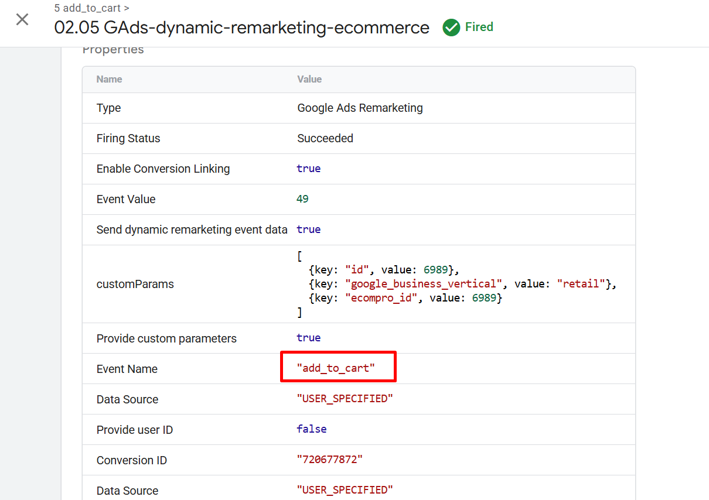The width and height of the screenshot is (709, 500).
Task: Select the highlighted add_to_cart Event Name value
Action: [338, 368]
